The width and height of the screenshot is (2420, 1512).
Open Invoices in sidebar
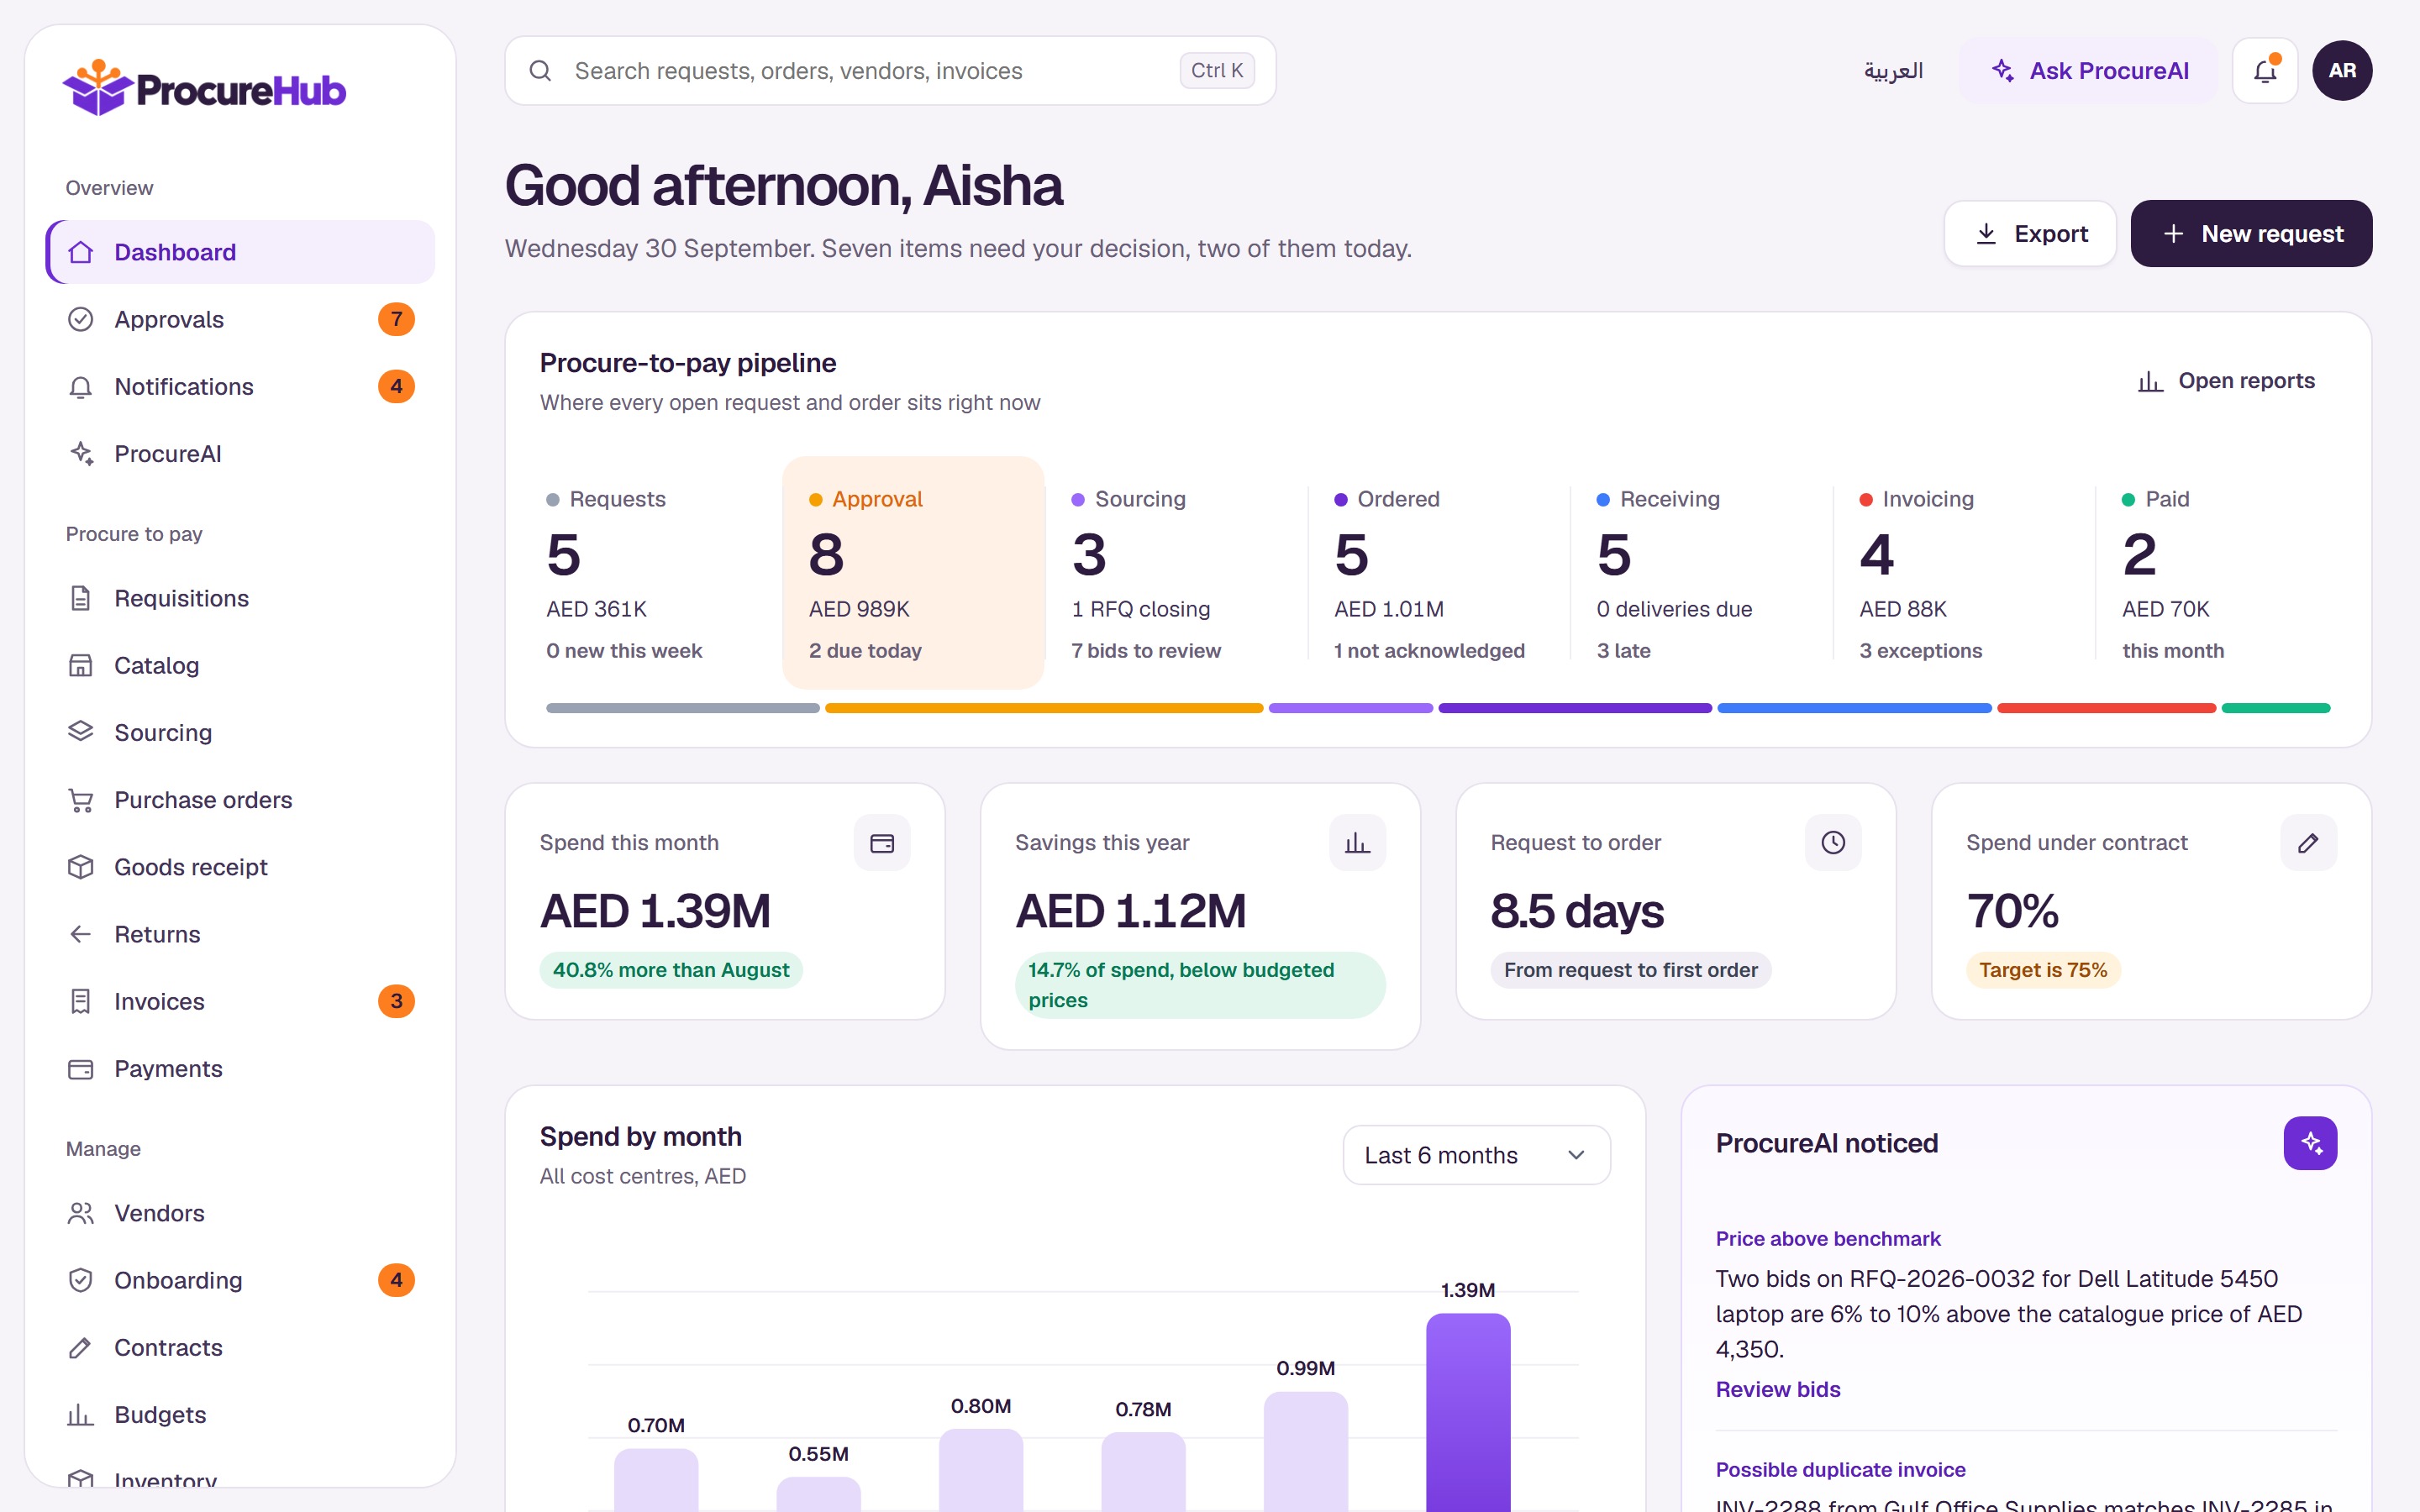coord(240,1001)
